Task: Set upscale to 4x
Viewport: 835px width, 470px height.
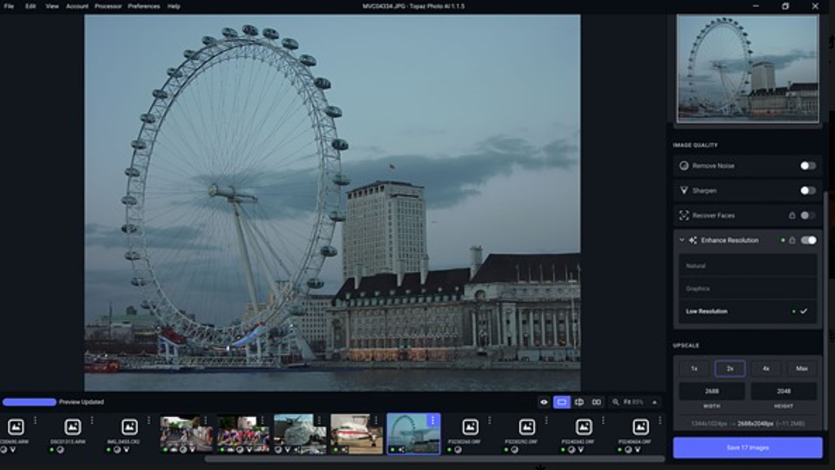Action: click(x=766, y=369)
